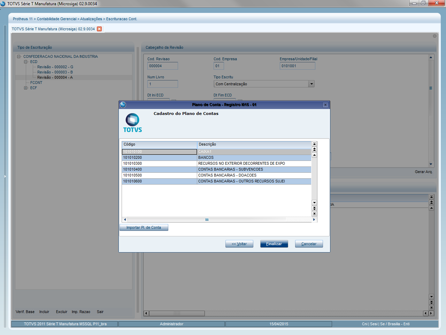This screenshot has width=446, height=335.
Task: Click Sair in bottom toolbar
Action: (x=100, y=312)
